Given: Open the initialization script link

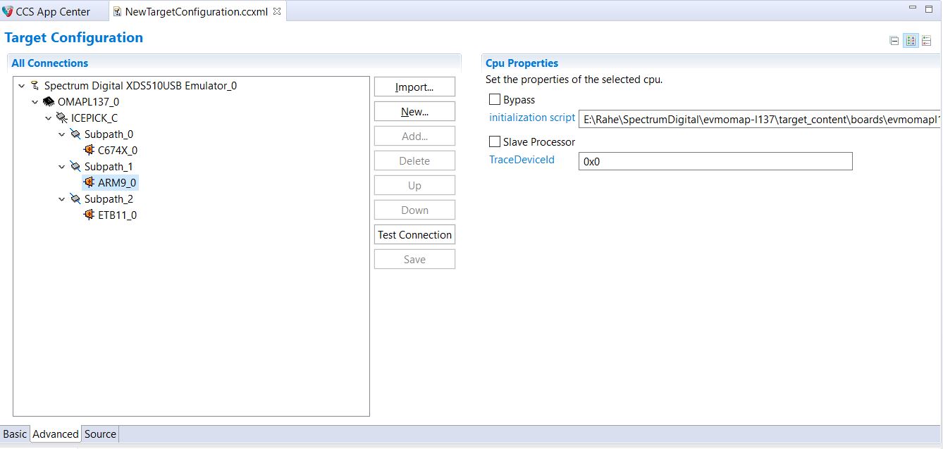Looking at the screenshot, I should click(x=532, y=118).
